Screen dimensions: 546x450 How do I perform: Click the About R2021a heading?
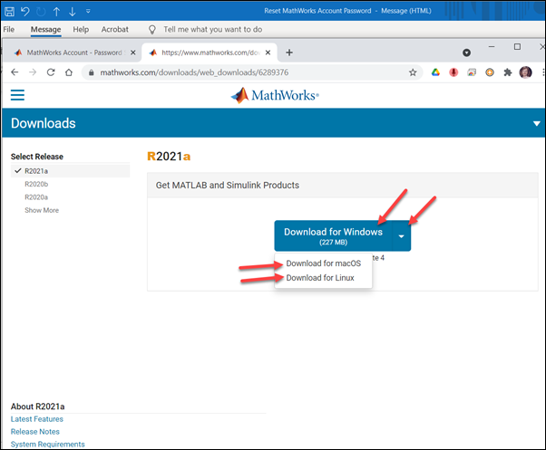coord(37,407)
